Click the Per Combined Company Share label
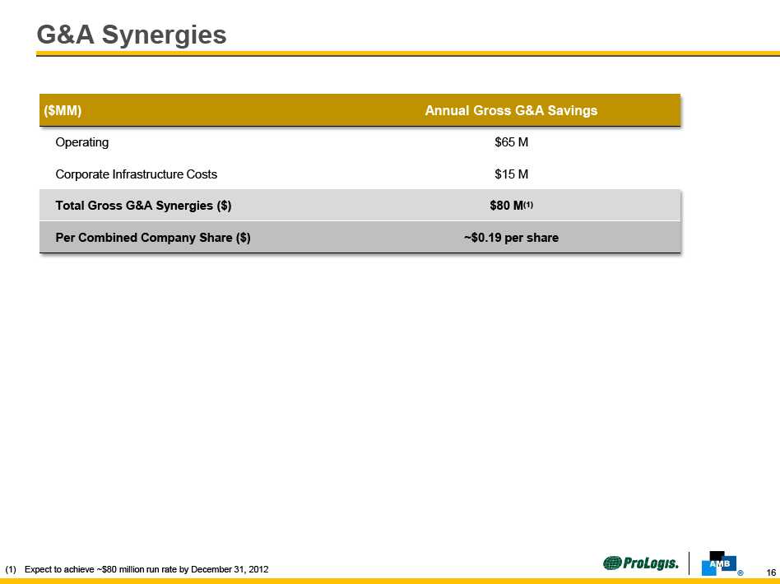 152,238
